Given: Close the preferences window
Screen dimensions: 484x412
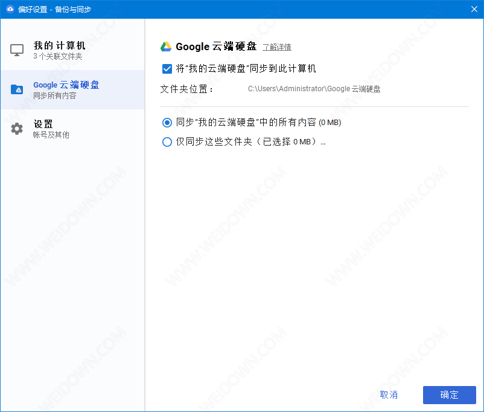Looking at the screenshot, I should [474, 9].
